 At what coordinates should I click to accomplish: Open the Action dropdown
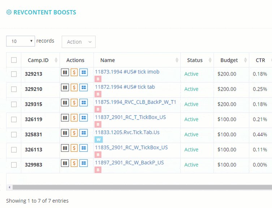click(79, 42)
